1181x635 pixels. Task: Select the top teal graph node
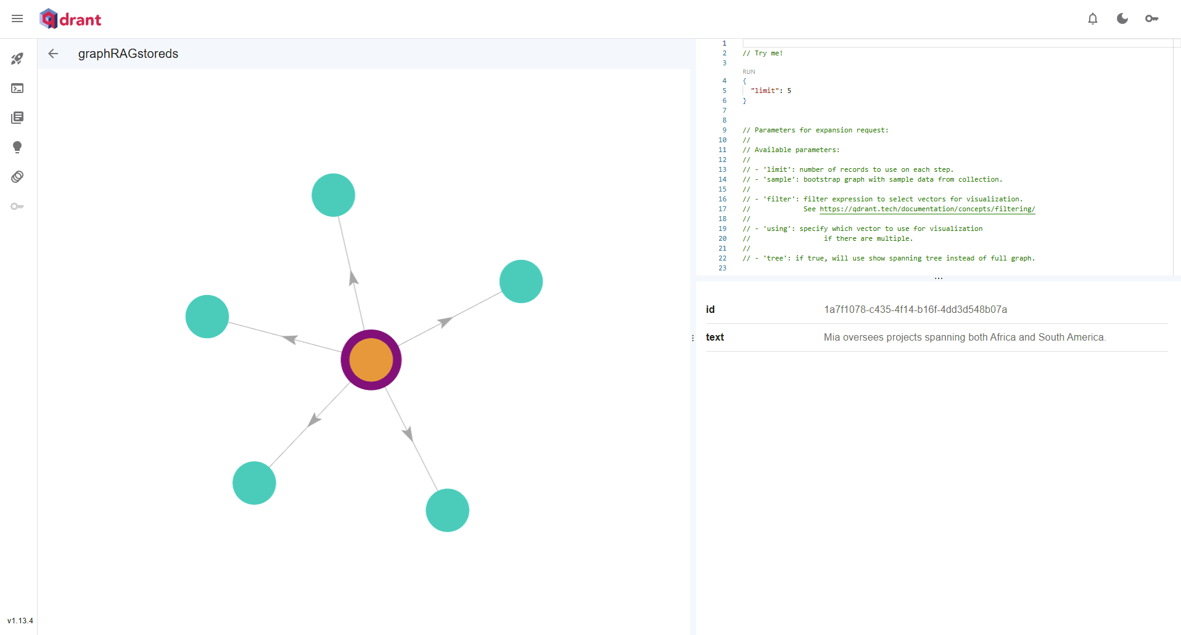(333, 195)
